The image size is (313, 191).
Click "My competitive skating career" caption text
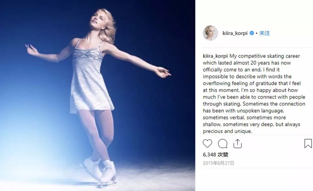click(x=265, y=56)
